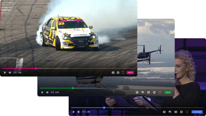Open chat icon in the helicopter player
The height and width of the screenshot is (116, 206).
point(143,92)
